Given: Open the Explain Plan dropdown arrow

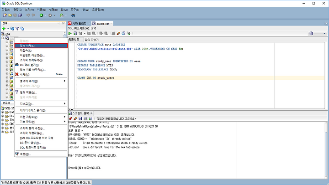Looking at the screenshot, I should [85, 33].
